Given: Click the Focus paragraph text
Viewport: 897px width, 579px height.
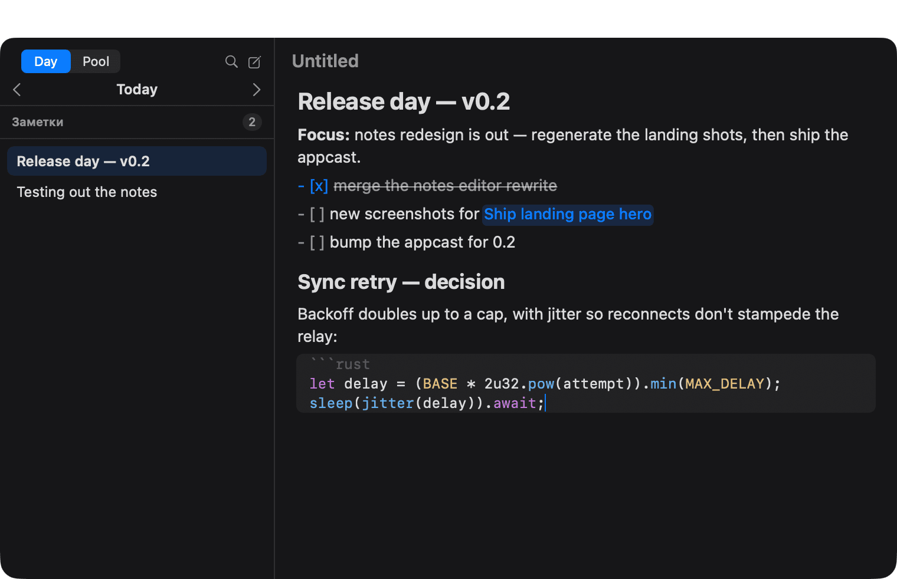Looking at the screenshot, I should point(572,146).
